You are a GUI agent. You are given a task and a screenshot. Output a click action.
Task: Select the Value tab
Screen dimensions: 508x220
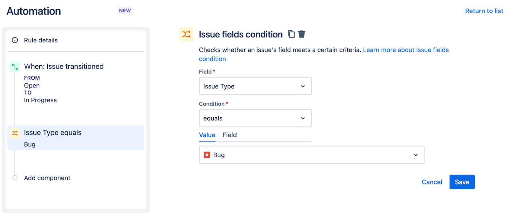coord(207,135)
